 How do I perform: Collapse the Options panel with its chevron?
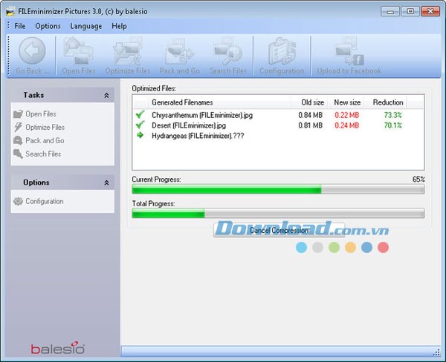pos(106,182)
